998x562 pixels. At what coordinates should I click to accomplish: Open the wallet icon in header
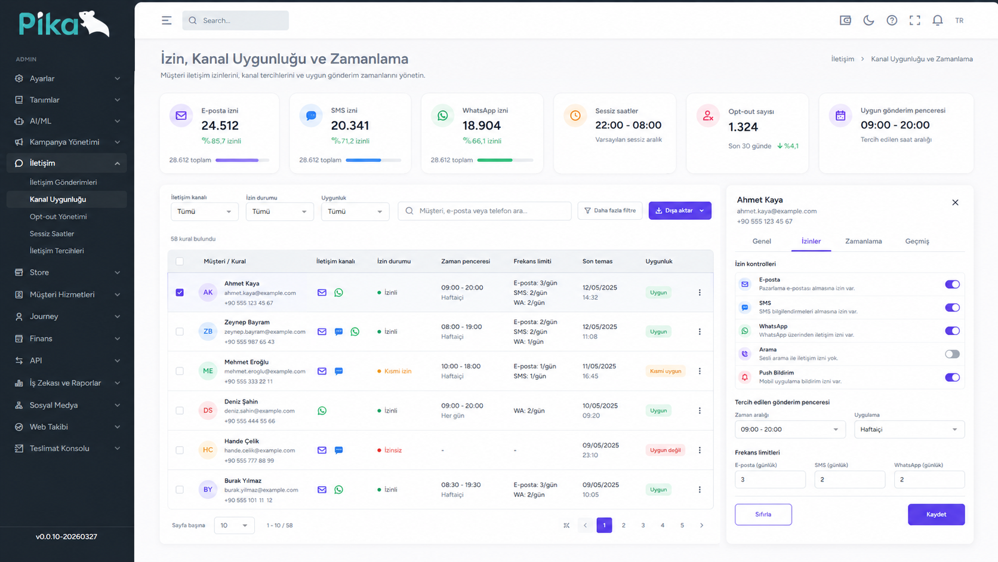click(x=845, y=20)
